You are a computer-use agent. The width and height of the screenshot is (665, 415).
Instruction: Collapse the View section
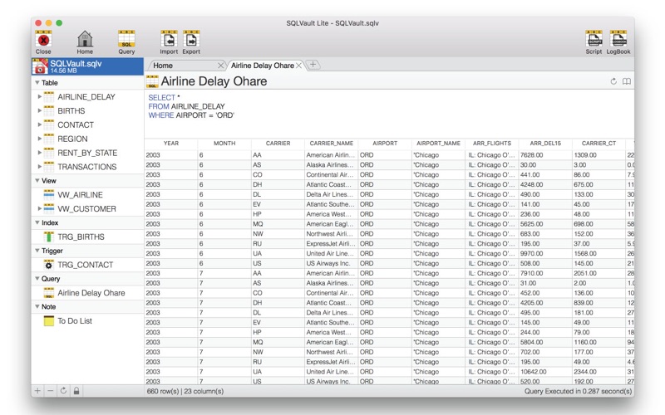[x=37, y=181]
